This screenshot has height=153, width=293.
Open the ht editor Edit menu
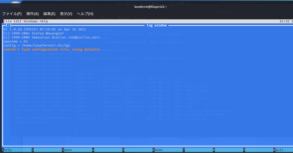(18, 21)
